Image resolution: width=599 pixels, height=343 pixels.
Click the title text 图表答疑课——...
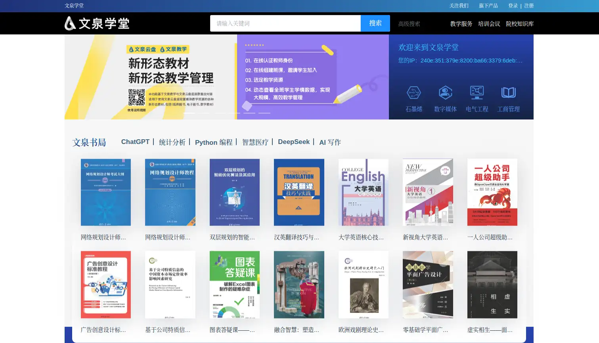coord(232,330)
